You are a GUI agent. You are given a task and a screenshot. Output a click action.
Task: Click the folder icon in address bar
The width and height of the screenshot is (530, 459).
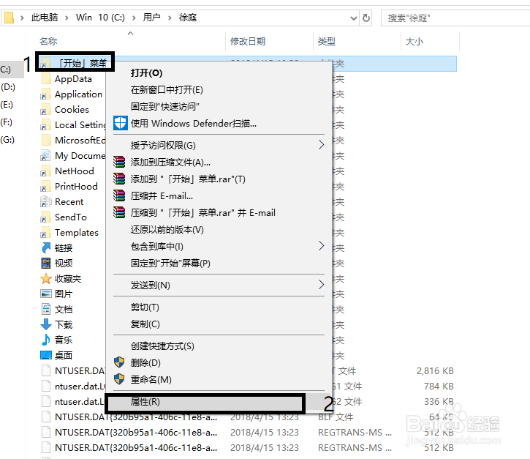click(x=9, y=18)
